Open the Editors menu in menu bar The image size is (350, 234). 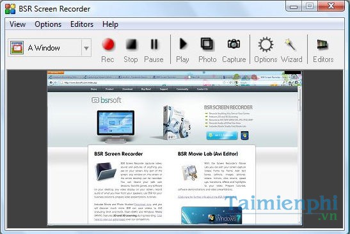coord(82,24)
